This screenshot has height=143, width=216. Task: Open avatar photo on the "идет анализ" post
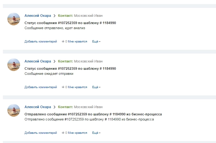tap(14, 19)
